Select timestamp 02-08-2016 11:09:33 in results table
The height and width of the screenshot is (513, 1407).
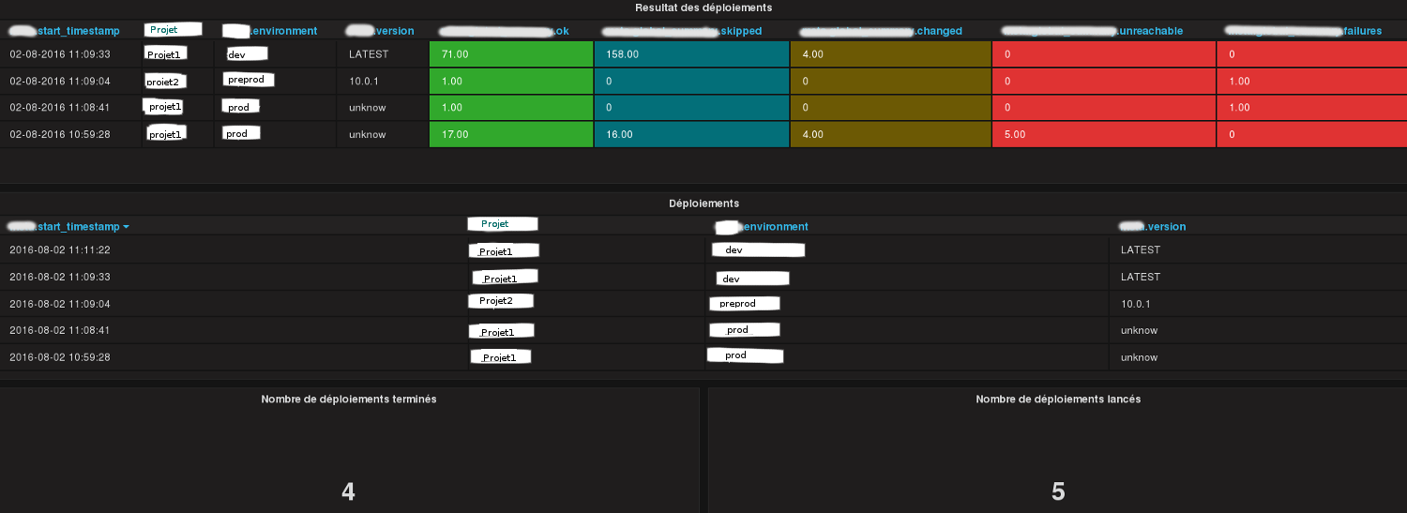60,54
